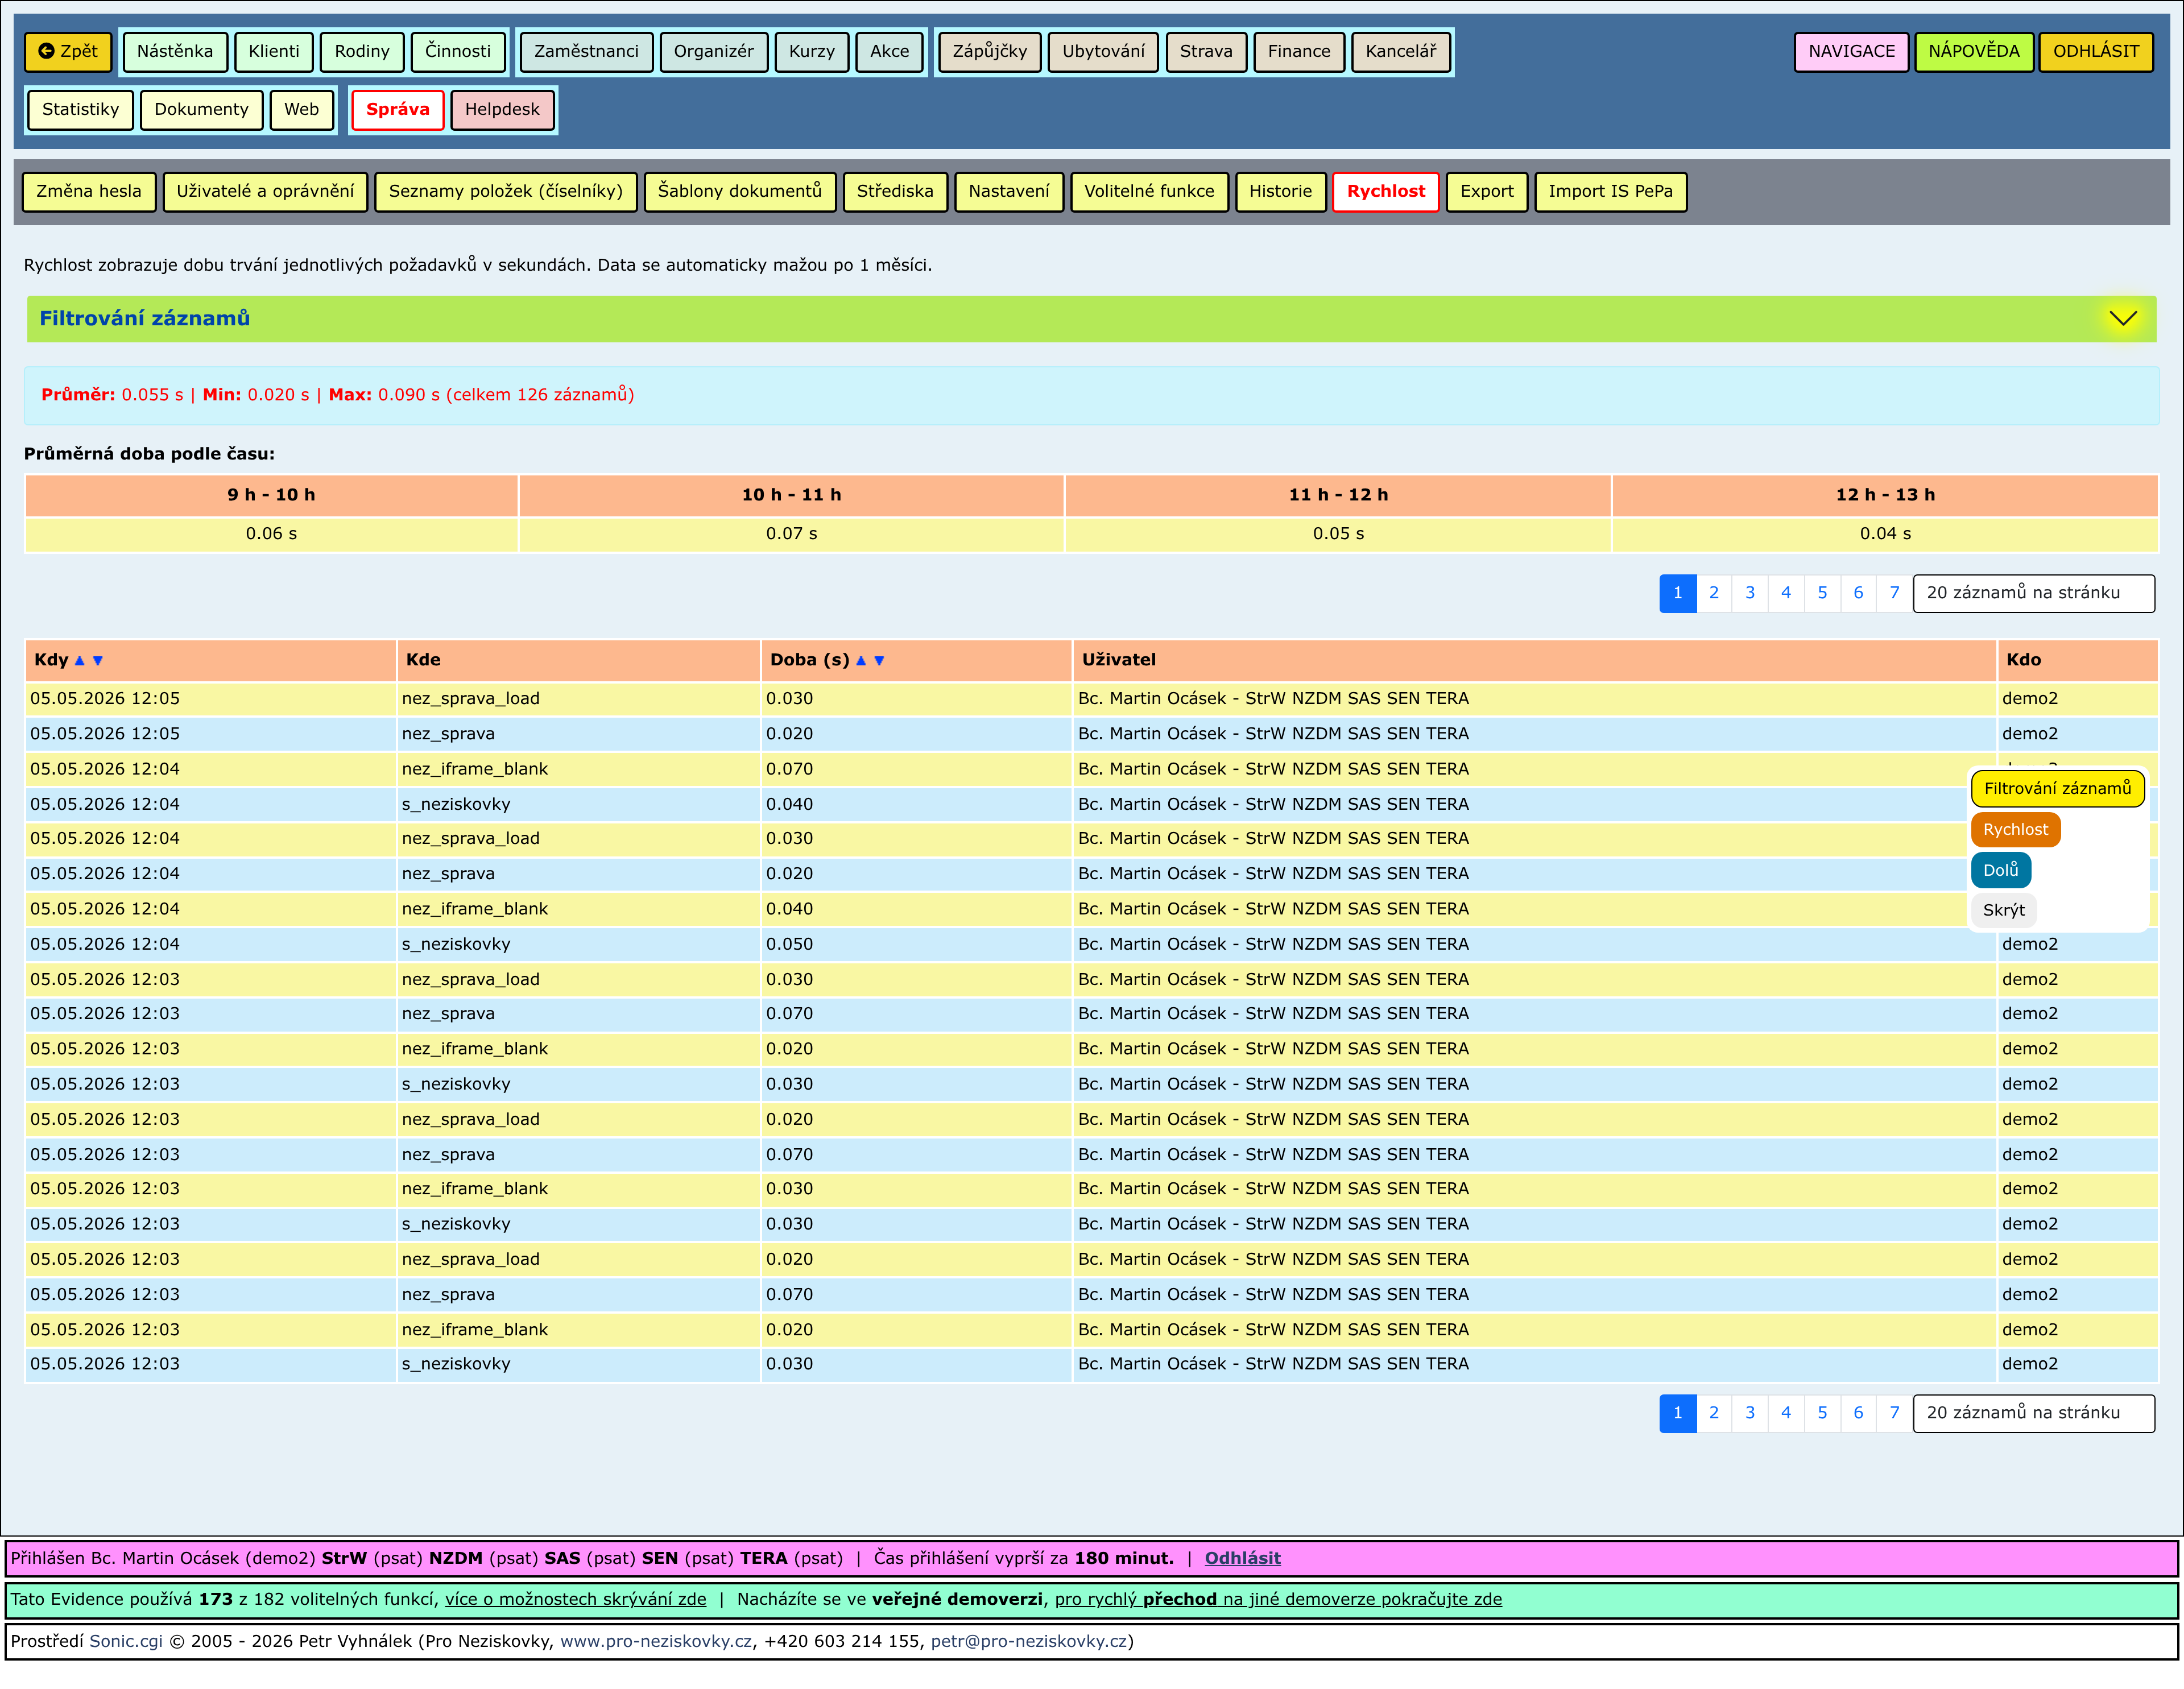Open bottom 20 záznamů na stránku dropdown

point(2033,1412)
